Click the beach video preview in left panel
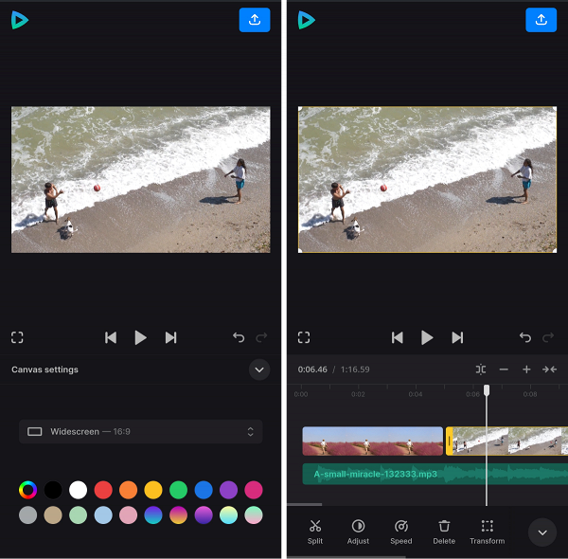Image resolution: width=568 pixels, height=559 pixels. pos(140,179)
